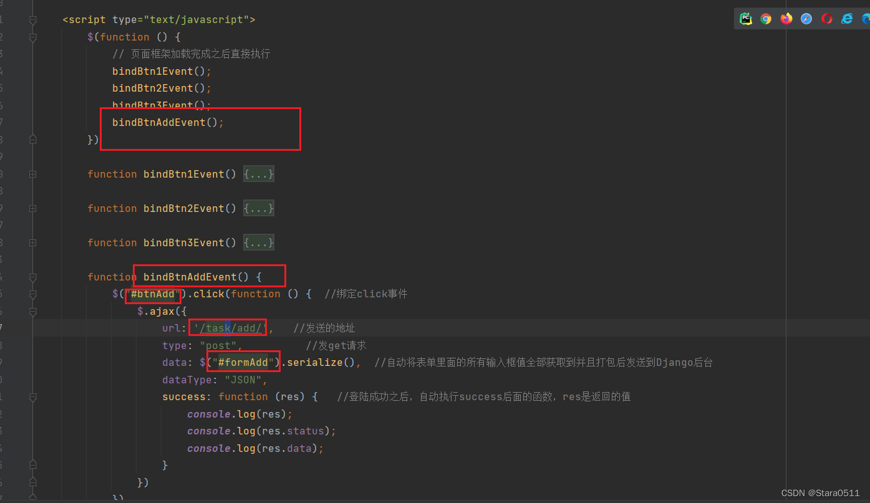
Task: Collapse the $(function () block fold marker
Action: pos(33,37)
